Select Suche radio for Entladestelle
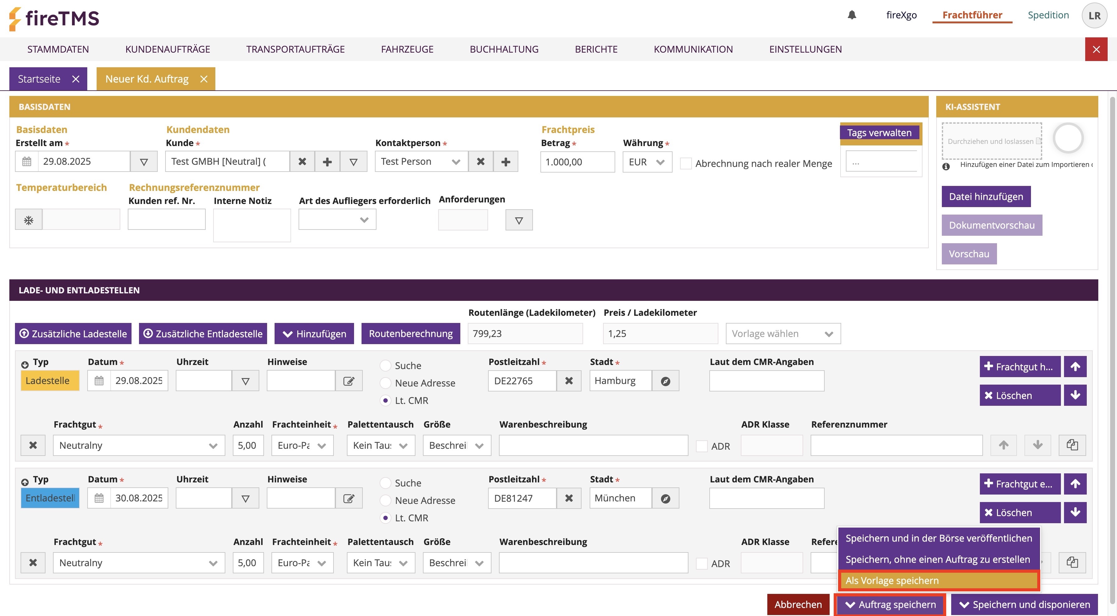 click(x=385, y=483)
